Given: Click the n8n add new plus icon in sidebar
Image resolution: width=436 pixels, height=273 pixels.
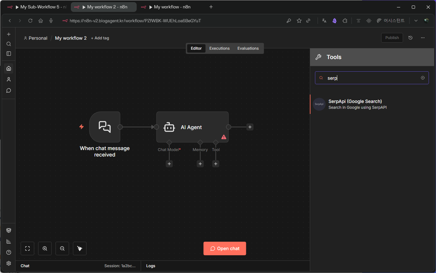Looking at the screenshot, I should (x=9, y=34).
